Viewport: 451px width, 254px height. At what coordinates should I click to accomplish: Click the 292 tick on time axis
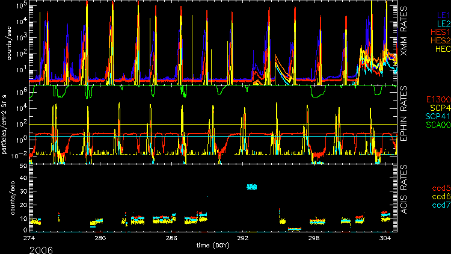point(242,238)
